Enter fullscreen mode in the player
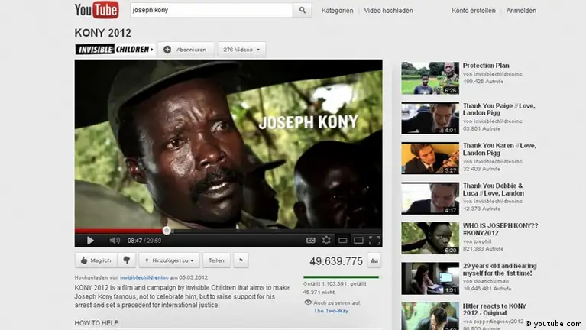Image resolution: width=586 pixels, height=330 pixels. point(374,240)
